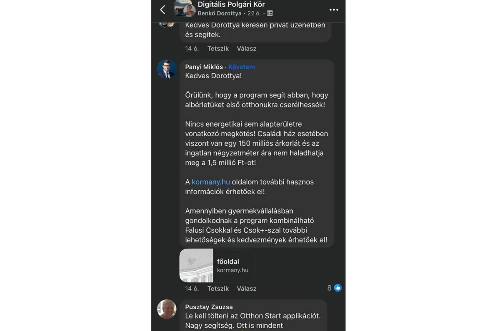Open Pusztay Zsuzsa profile picture
This screenshot has height=331, width=500.
point(167,309)
